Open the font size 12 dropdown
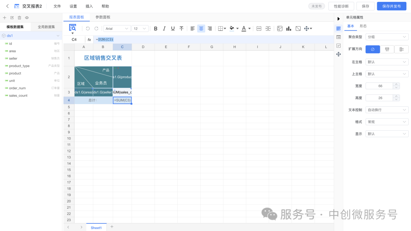Viewport: 411px width, 231px height. point(140,28)
